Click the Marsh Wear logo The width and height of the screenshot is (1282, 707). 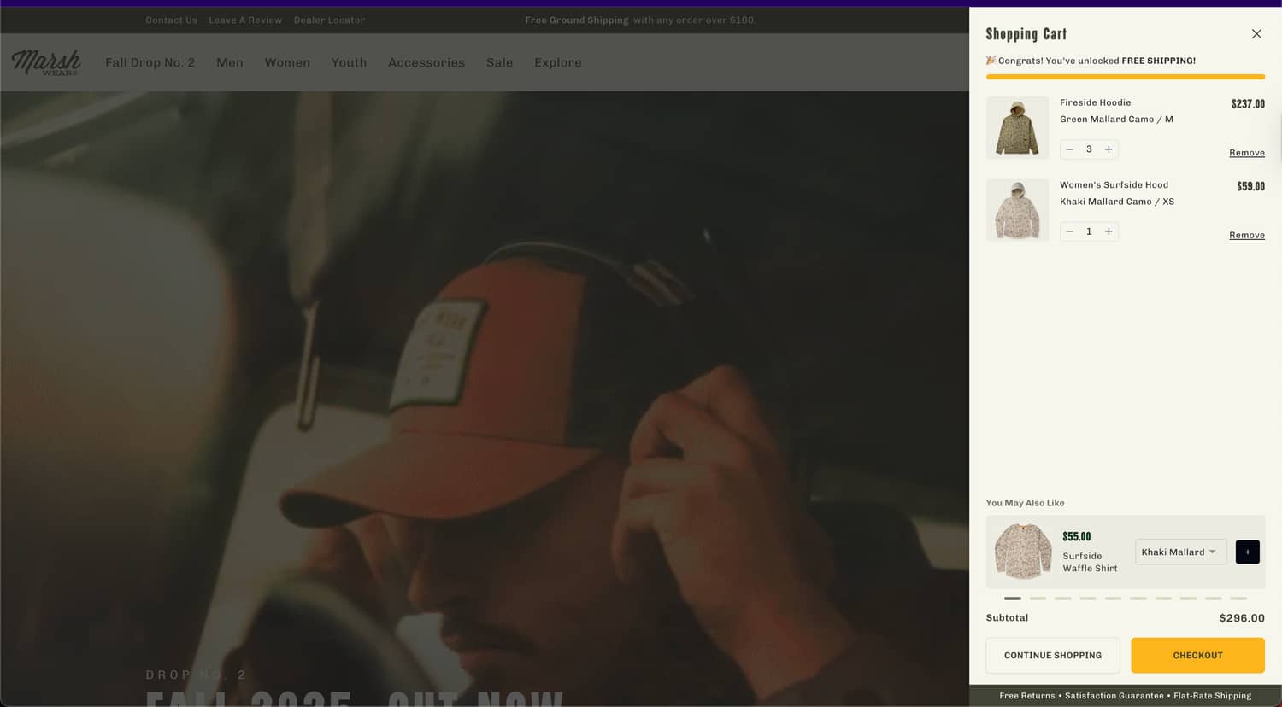pyautogui.click(x=46, y=62)
